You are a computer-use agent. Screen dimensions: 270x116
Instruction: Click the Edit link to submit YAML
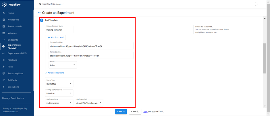point(145,112)
